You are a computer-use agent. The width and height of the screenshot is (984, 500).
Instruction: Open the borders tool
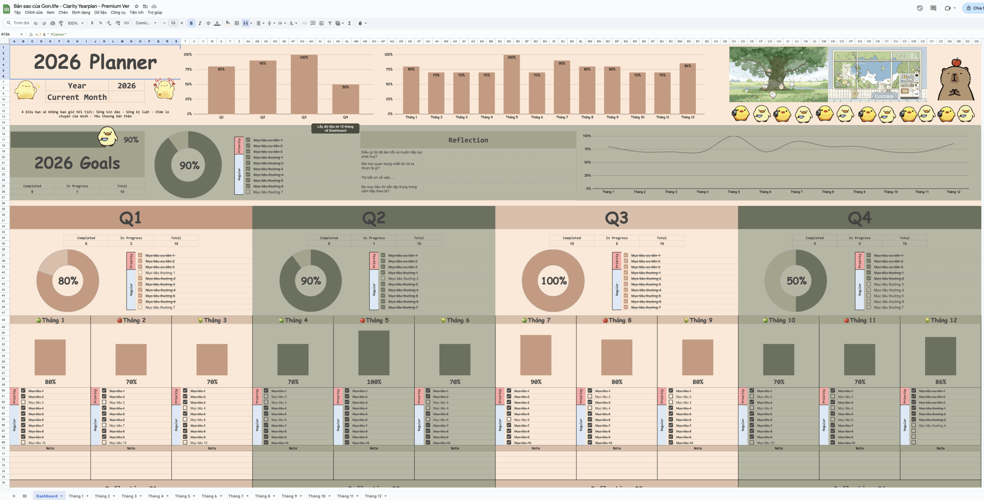237,23
